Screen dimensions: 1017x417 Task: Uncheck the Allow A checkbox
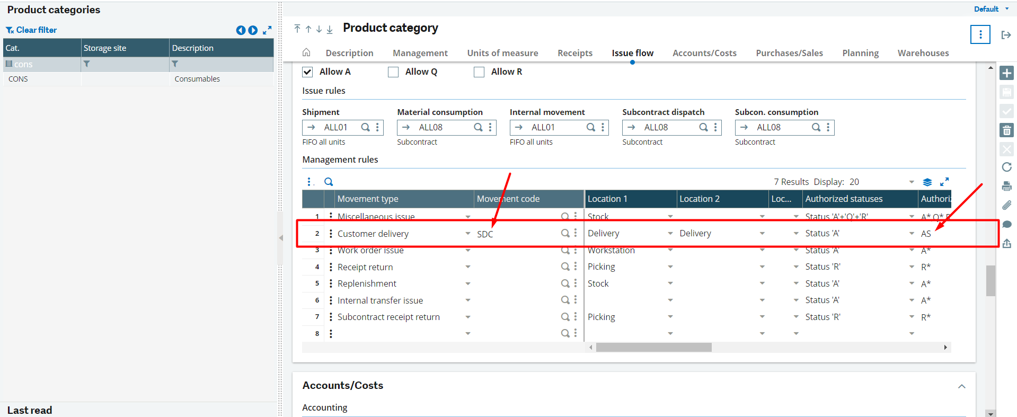307,72
